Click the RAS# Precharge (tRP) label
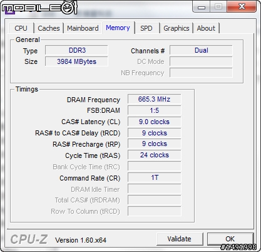 [86, 144]
